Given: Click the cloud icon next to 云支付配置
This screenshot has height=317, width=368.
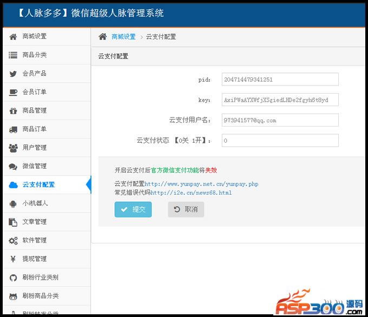Looking at the screenshot, I should 13,185.
